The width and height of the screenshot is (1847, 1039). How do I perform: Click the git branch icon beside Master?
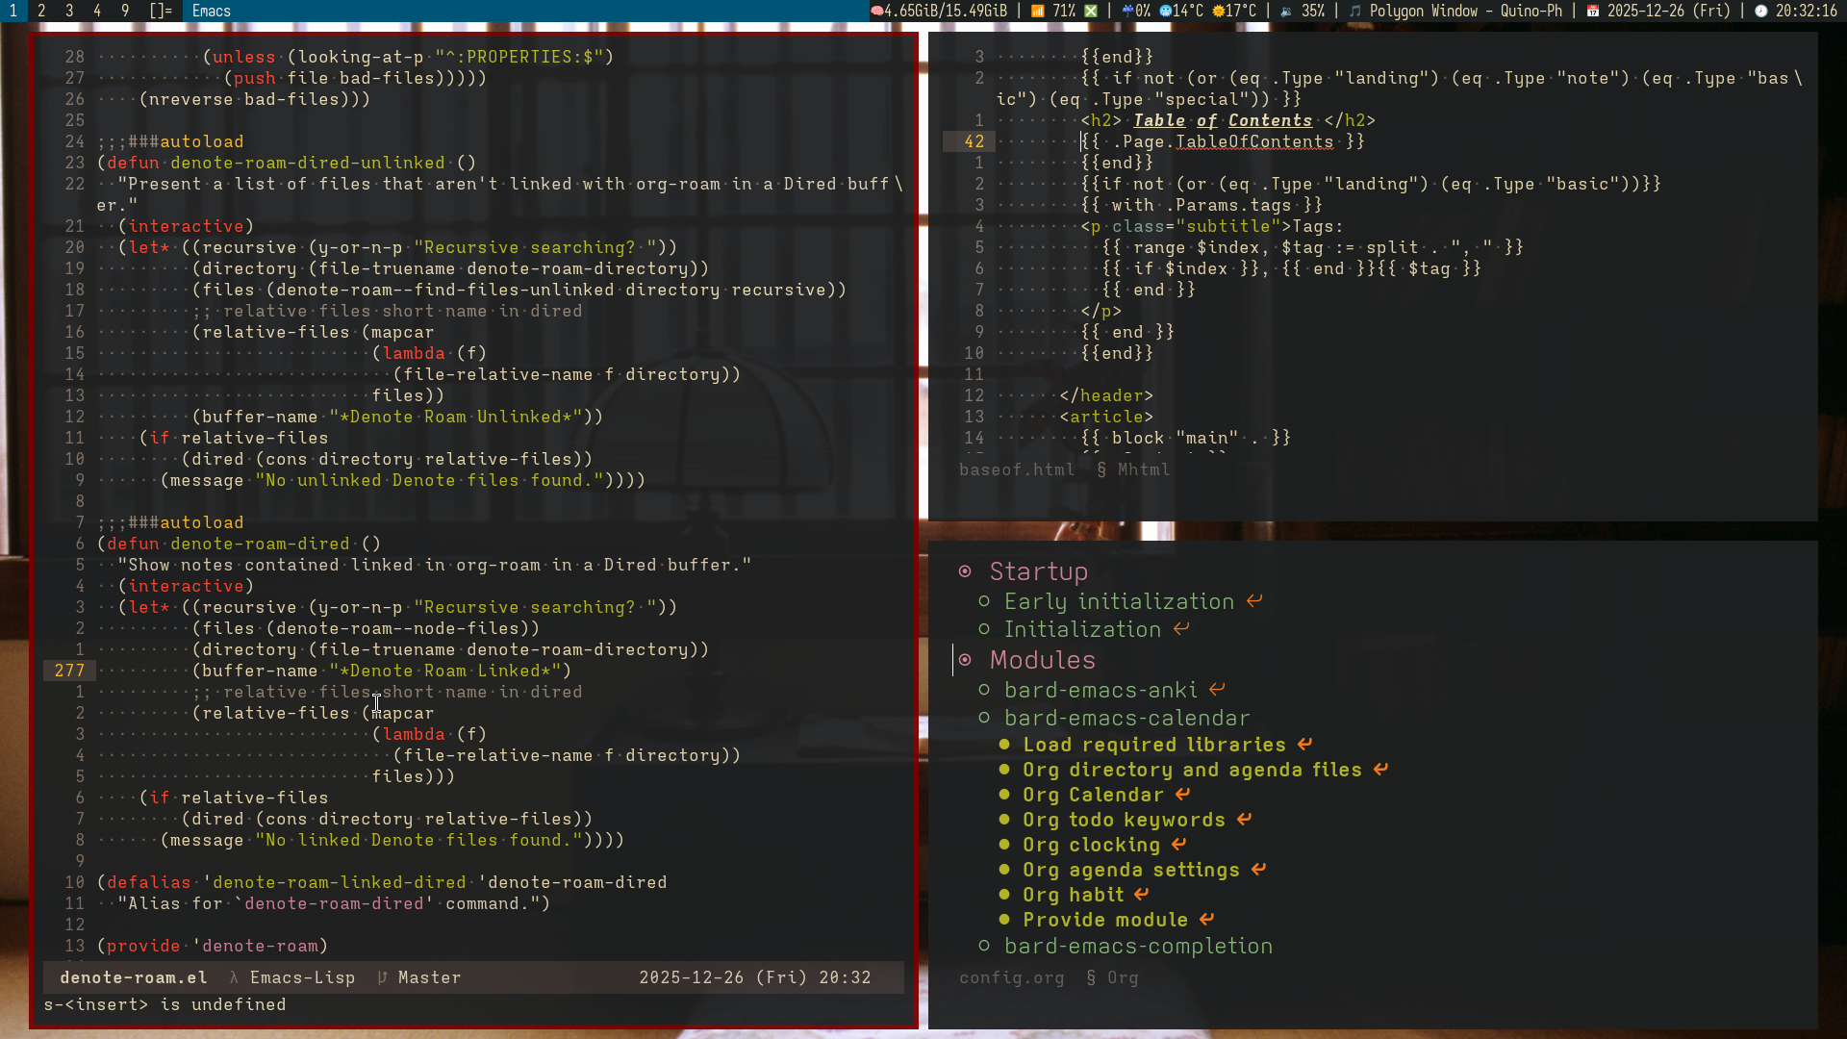(x=382, y=977)
